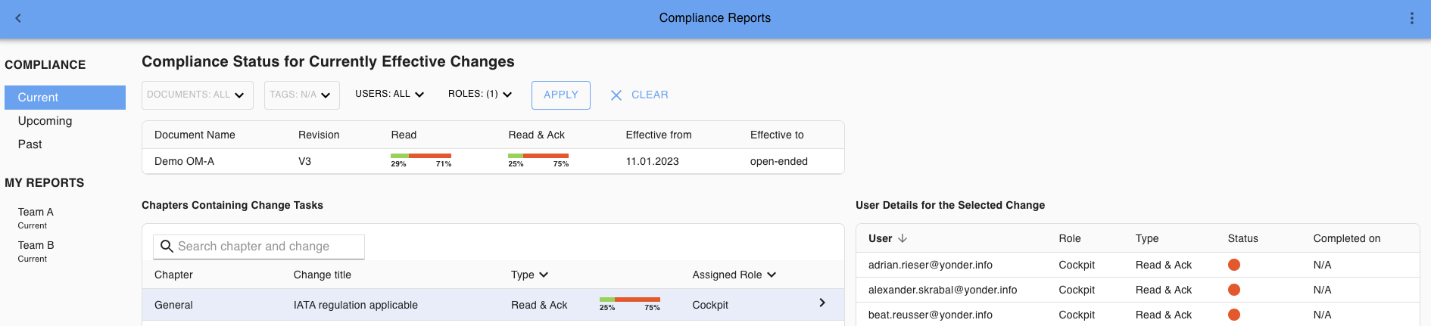This screenshot has width=1431, height=326.
Task: Click Read & Ack progress bar for Demo OM-A
Action: click(x=538, y=157)
